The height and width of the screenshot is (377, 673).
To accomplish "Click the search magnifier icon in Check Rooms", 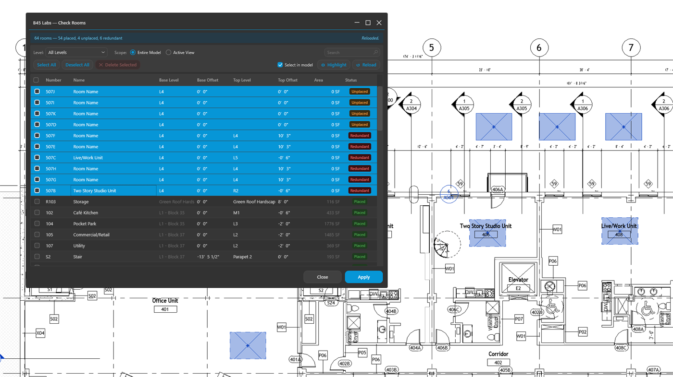I will [375, 53].
